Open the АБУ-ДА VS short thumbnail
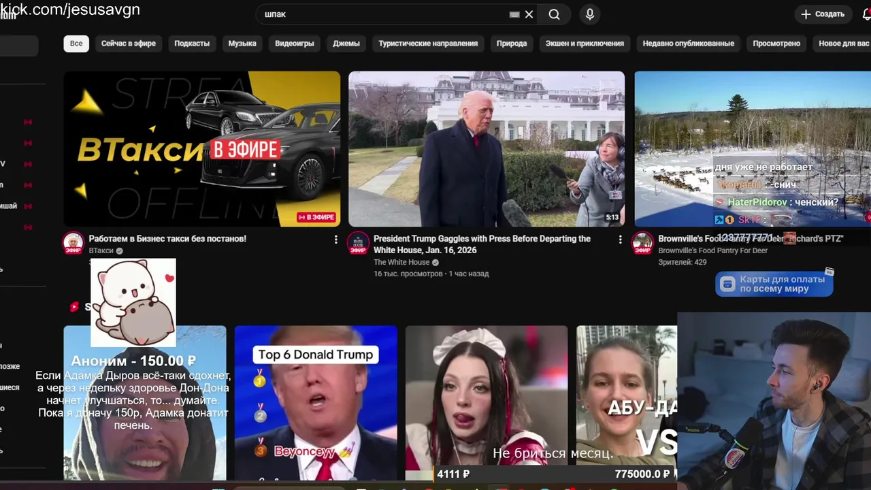 click(627, 403)
